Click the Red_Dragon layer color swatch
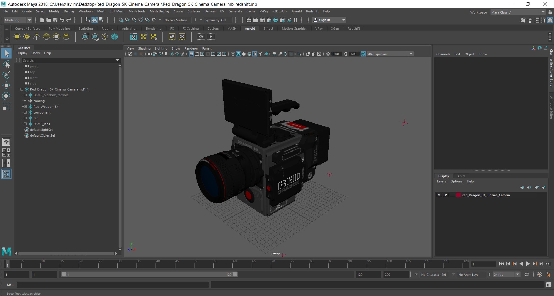 (x=458, y=195)
